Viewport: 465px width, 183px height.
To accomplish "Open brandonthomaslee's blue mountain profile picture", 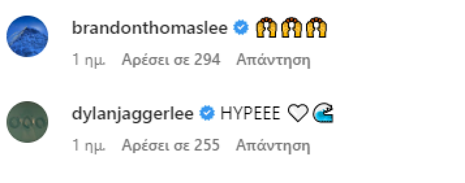I will [27, 36].
